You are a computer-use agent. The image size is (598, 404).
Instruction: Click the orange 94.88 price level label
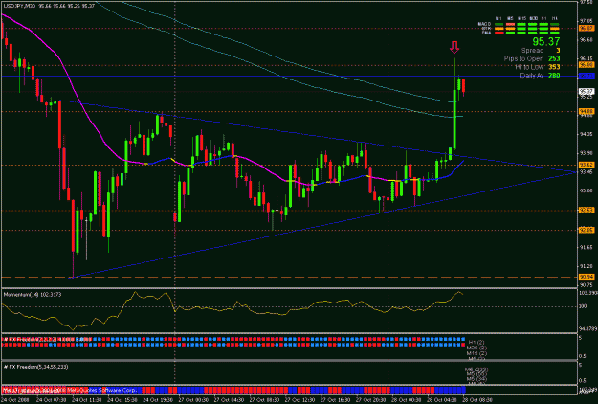tap(587, 111)
